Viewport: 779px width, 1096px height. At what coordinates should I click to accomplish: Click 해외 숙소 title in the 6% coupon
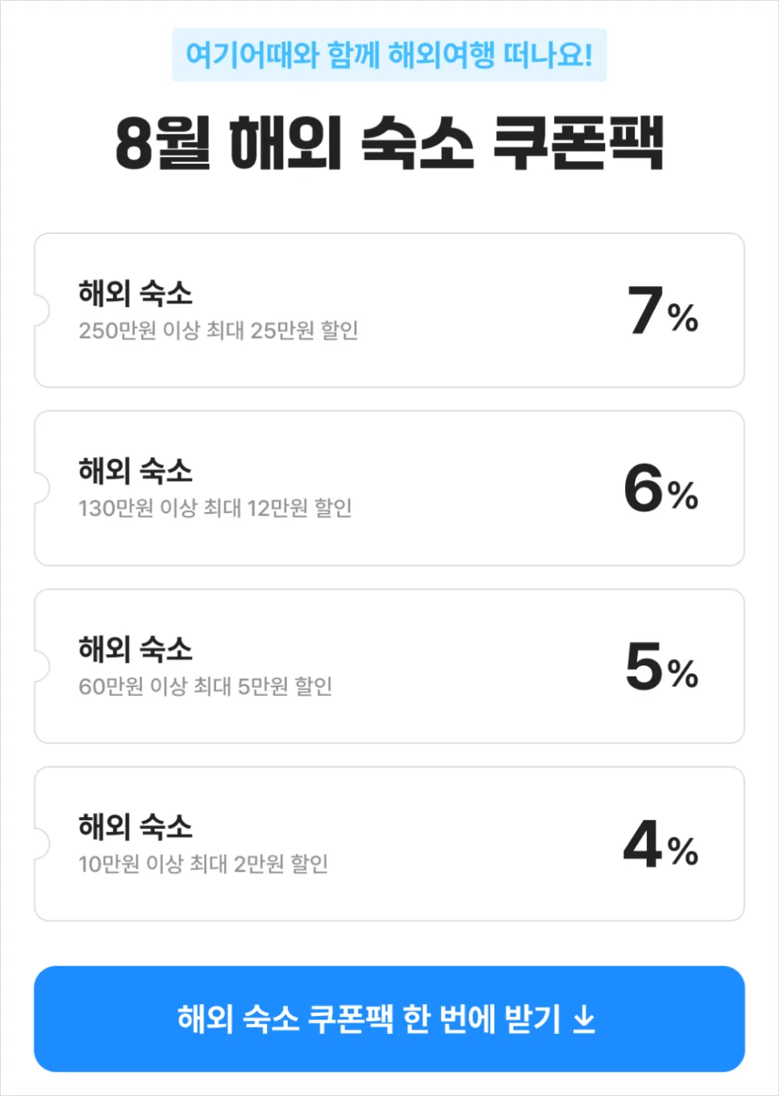click(135, 470)
